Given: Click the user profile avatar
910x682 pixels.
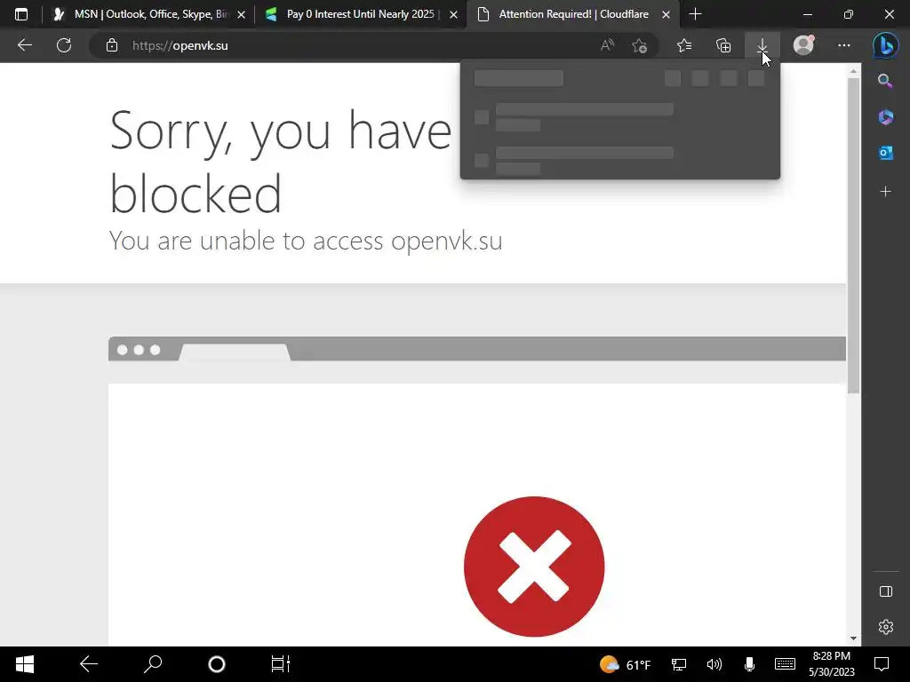Looking at the screenshot, I should point(803,45).
